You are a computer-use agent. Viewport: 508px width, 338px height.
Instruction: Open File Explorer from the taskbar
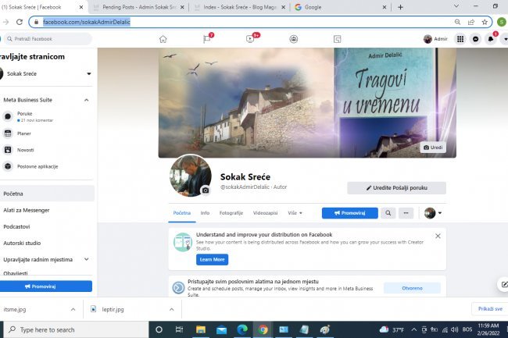click(x=201, y=329)
